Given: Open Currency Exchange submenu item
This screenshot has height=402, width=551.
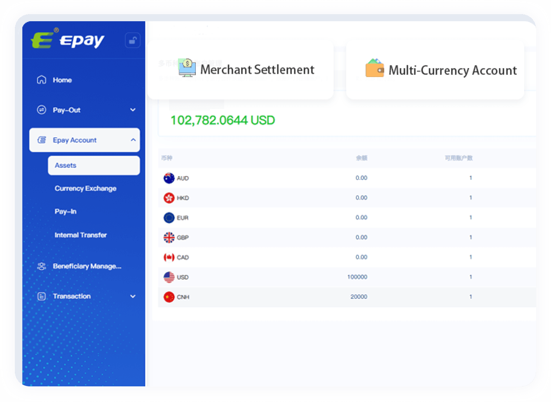Looking at the screenshot, I should [x=86, y=188].
